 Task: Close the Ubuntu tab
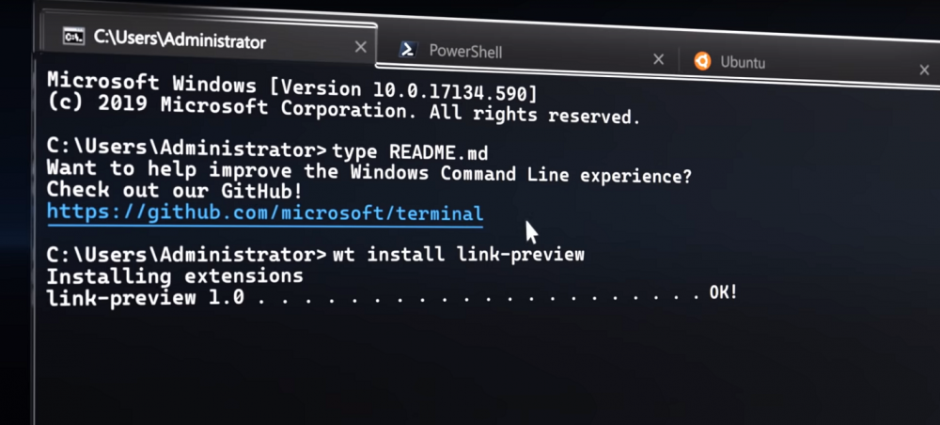(924, 71)
